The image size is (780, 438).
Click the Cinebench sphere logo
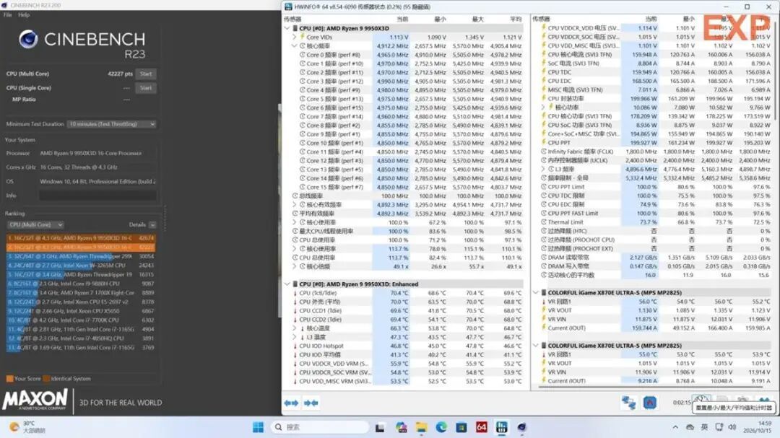[x=28, y=39]
